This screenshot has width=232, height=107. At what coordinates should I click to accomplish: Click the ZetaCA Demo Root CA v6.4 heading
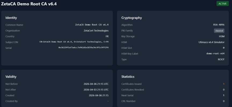(x=29, y=4)
